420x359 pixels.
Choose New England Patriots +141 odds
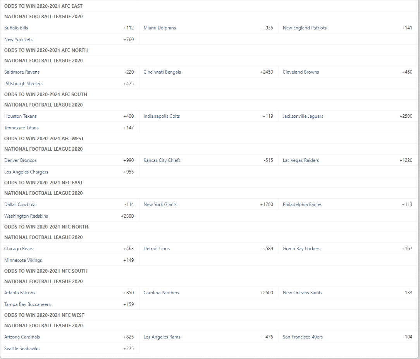[348, 28]
